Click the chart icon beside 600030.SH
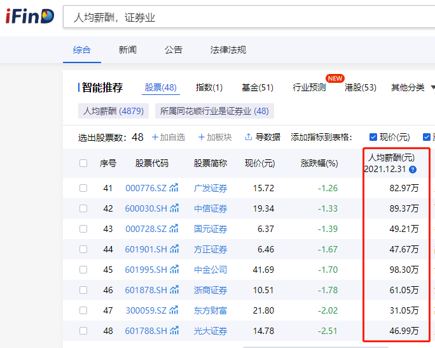435x348 pixels. (x=174, y=208)
